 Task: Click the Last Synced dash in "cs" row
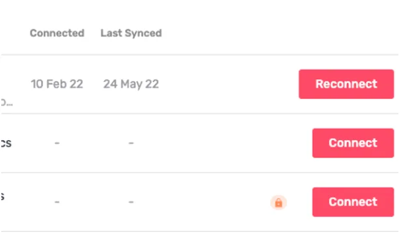[x=131, y=143]
